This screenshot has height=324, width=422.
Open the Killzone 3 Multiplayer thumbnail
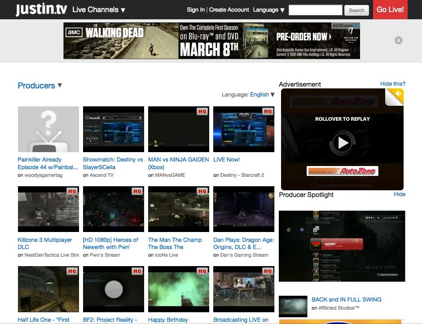click(48, 209)
